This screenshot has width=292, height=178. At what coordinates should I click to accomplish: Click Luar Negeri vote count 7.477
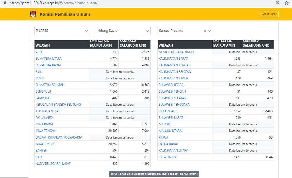(237, 157)
